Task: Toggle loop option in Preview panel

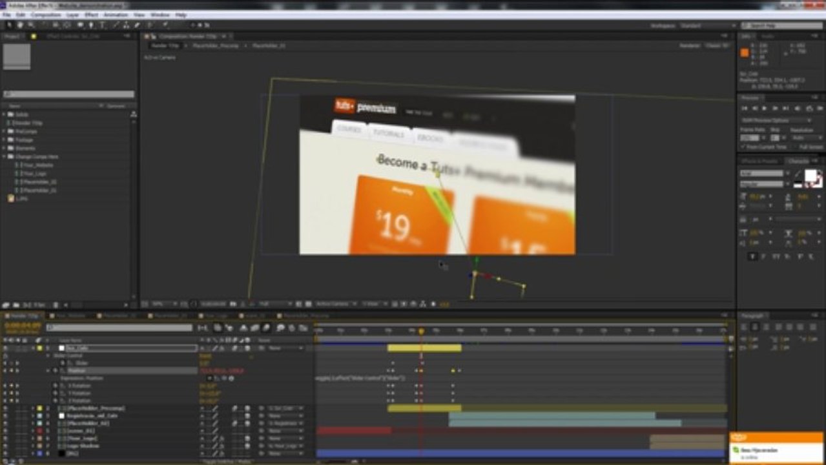Action: 808,108
